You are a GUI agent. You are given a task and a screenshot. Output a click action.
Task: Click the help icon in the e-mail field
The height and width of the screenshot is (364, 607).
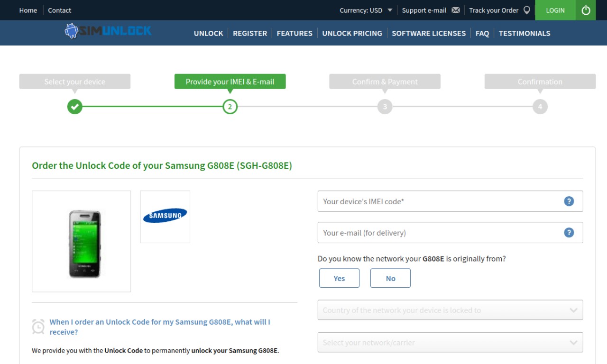click(569, 232)
